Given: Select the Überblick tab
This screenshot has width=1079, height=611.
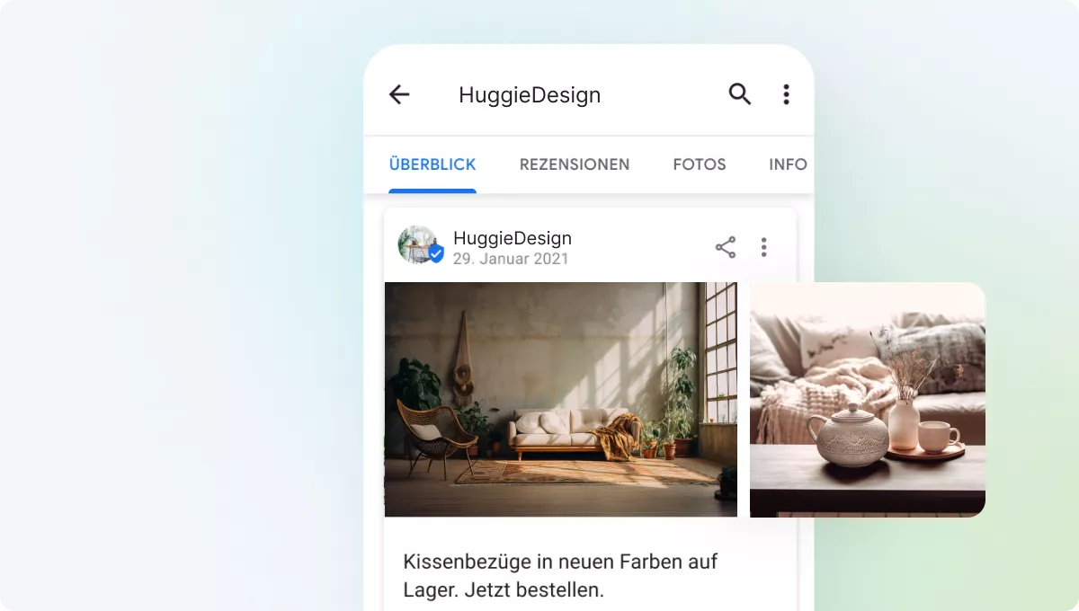Looking at the screenshot, I should [432, 164].
